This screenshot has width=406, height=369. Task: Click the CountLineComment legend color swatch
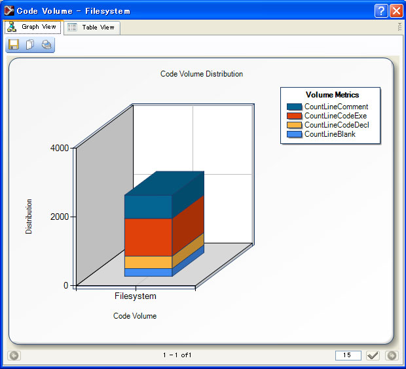point(295,107)
